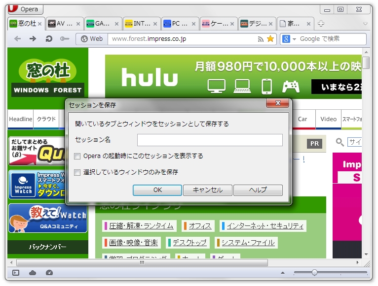
Task: Click the horizontal scrollbar thumb
Action: click(x=142, y=262)
